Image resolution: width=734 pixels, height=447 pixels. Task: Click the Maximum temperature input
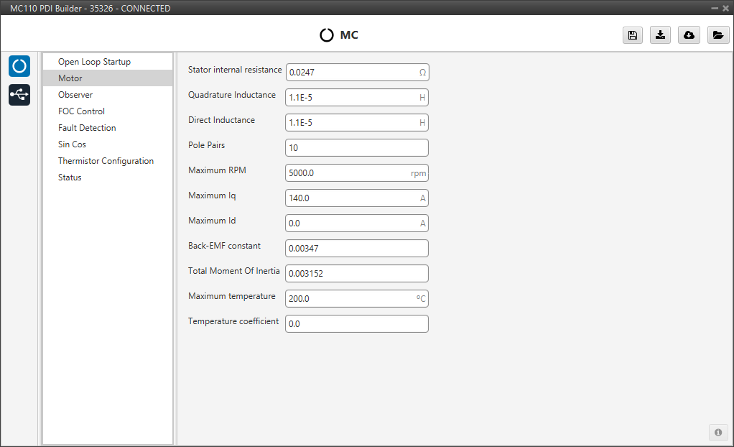click(349, 299)
